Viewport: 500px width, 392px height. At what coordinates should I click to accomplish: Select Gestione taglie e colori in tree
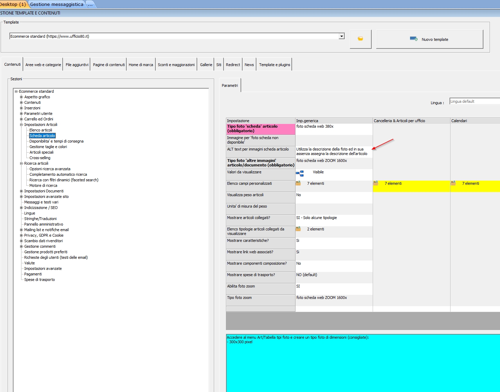coord(48,147)
